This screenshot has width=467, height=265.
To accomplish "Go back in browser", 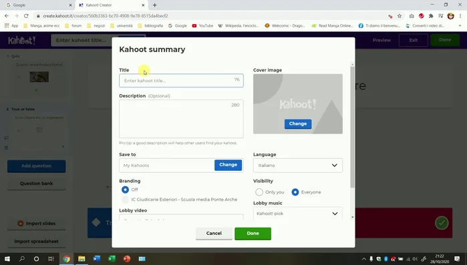I will tap(7, 16).
